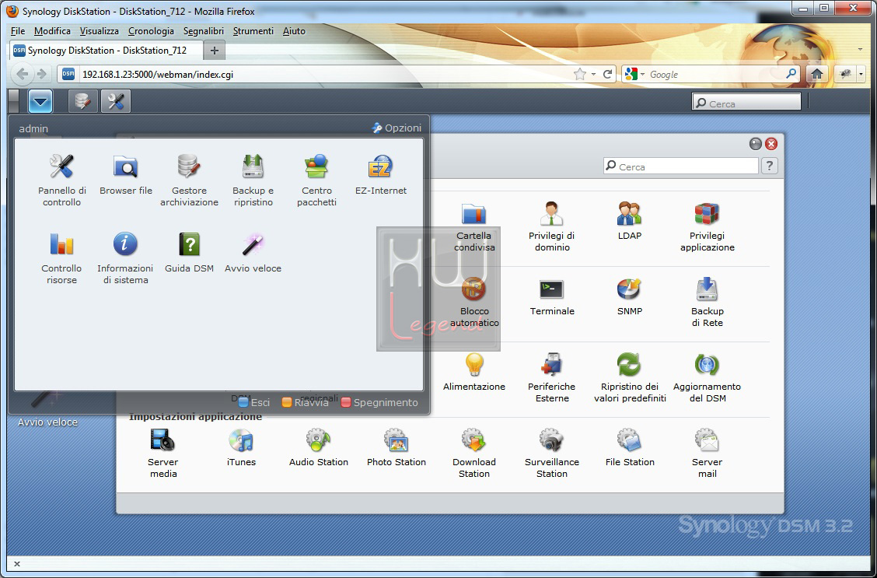Viewport: 877px width, 578px height.
Task: Minimize the control panel window
Action: click(x=756, y=145)
